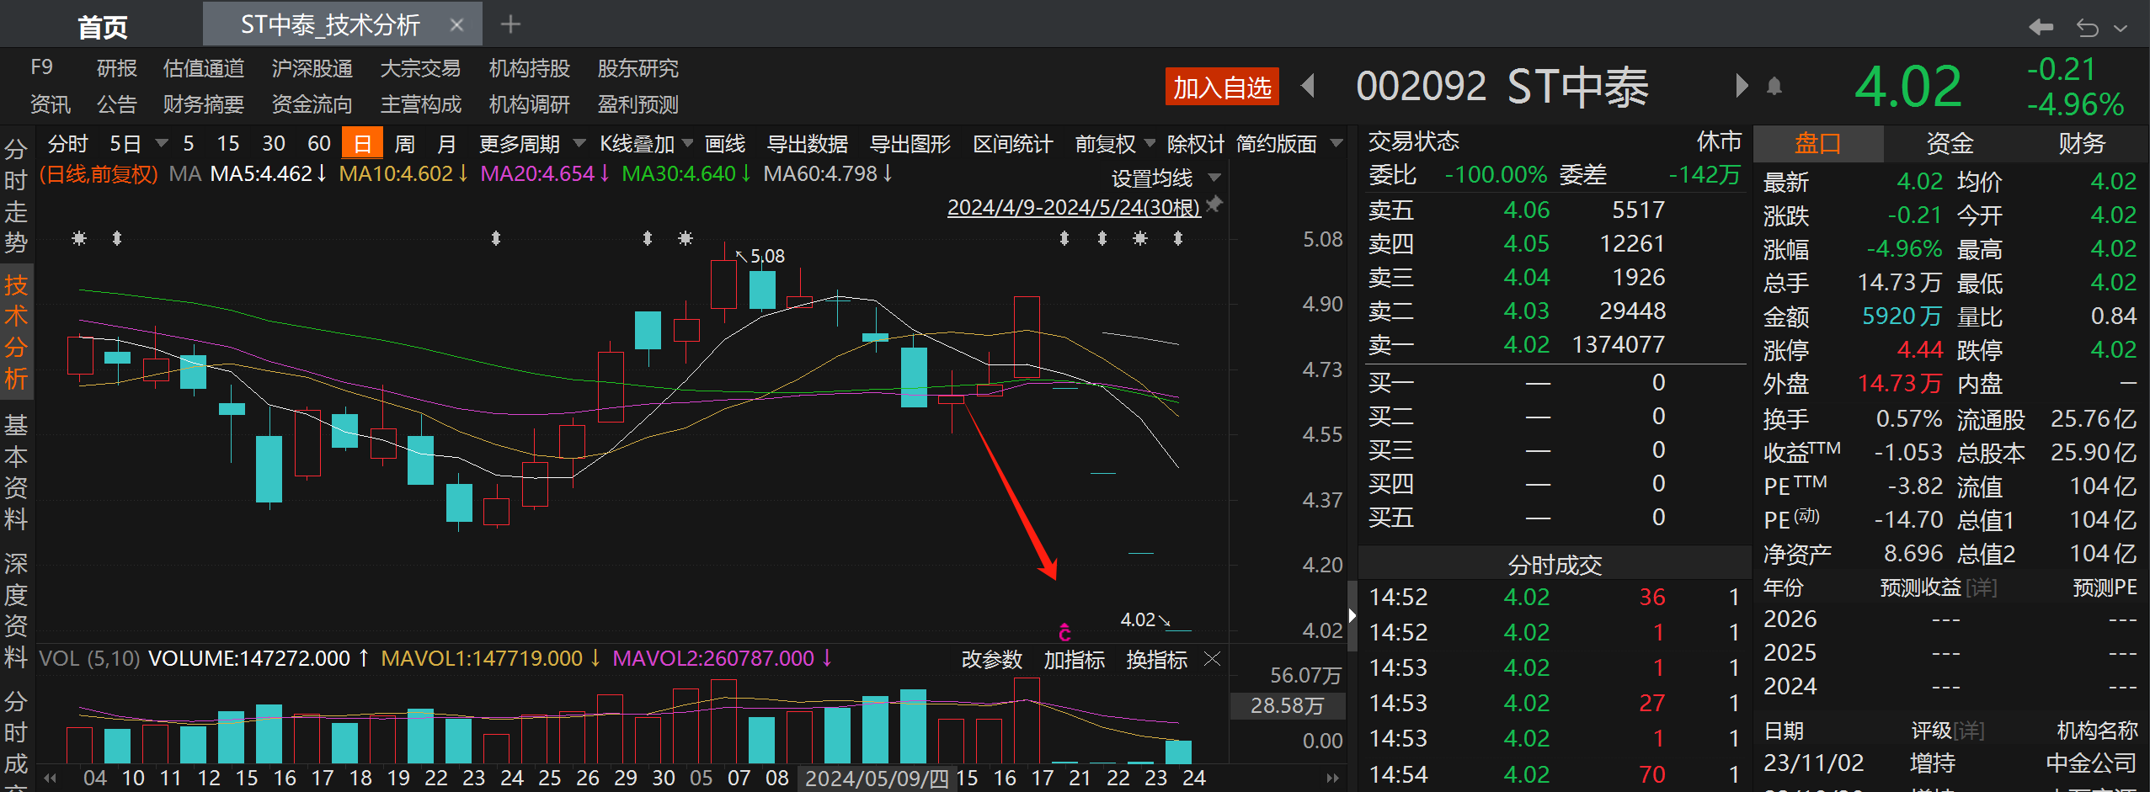
Task: Select the 分时 period
Action: coord(68,144)
